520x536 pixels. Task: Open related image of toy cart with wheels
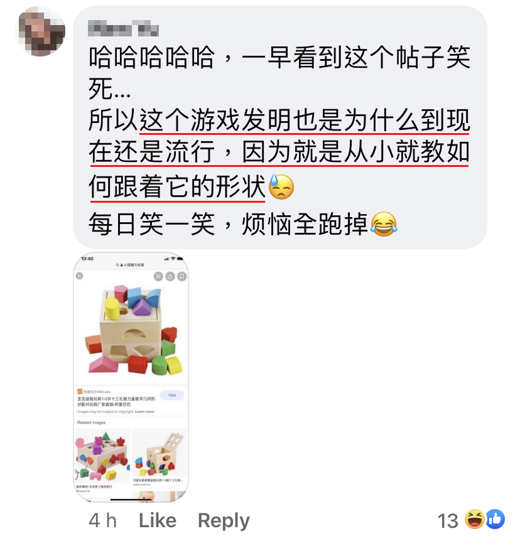tap(102, 456)
